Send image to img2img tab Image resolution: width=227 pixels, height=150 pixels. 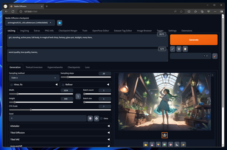[165, 144]
